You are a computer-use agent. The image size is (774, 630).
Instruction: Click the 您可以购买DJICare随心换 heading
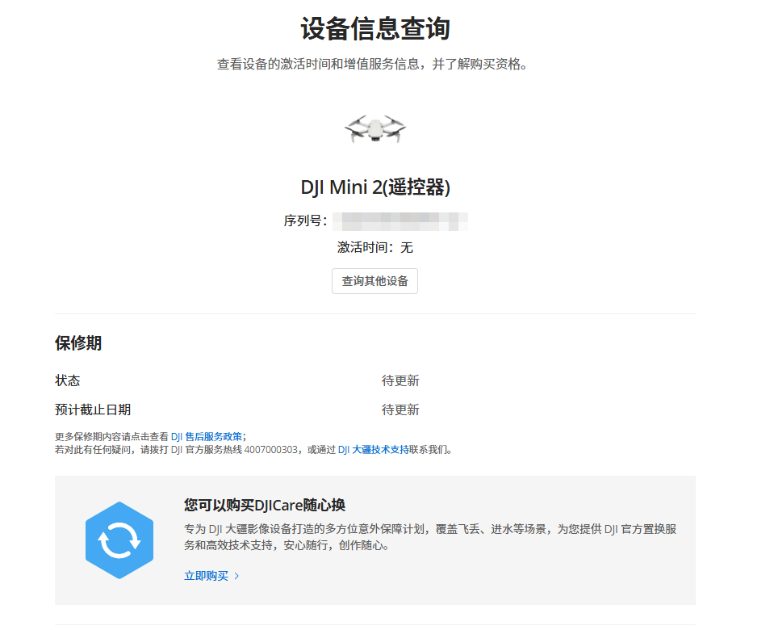(265, 505)
